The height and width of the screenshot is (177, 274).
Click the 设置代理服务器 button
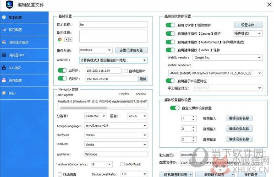(131, 50)
